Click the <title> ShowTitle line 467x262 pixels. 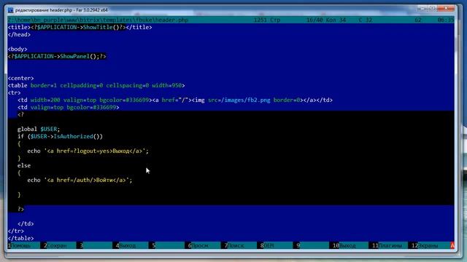pos(80,28)
